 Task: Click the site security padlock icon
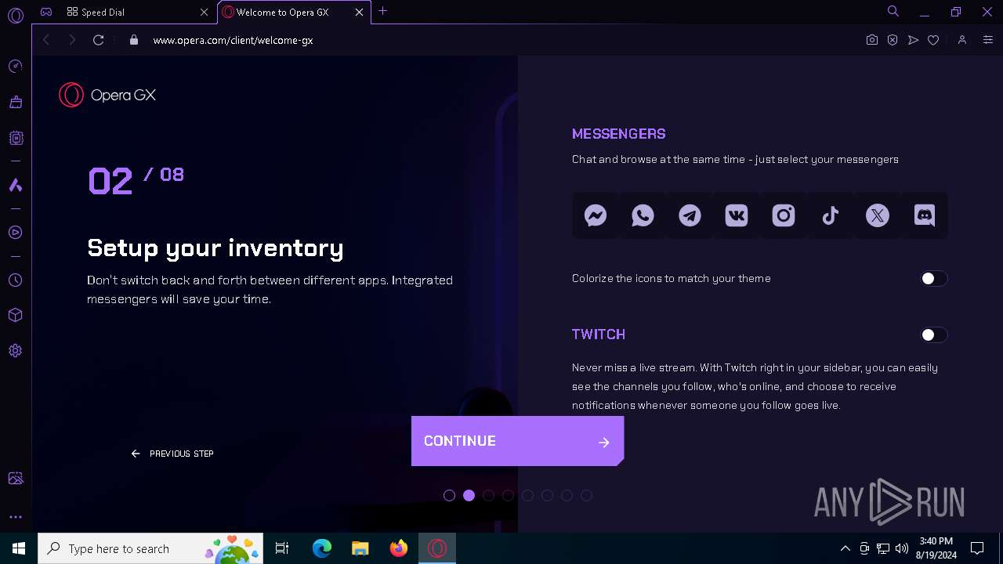click(x=134, y=40)
